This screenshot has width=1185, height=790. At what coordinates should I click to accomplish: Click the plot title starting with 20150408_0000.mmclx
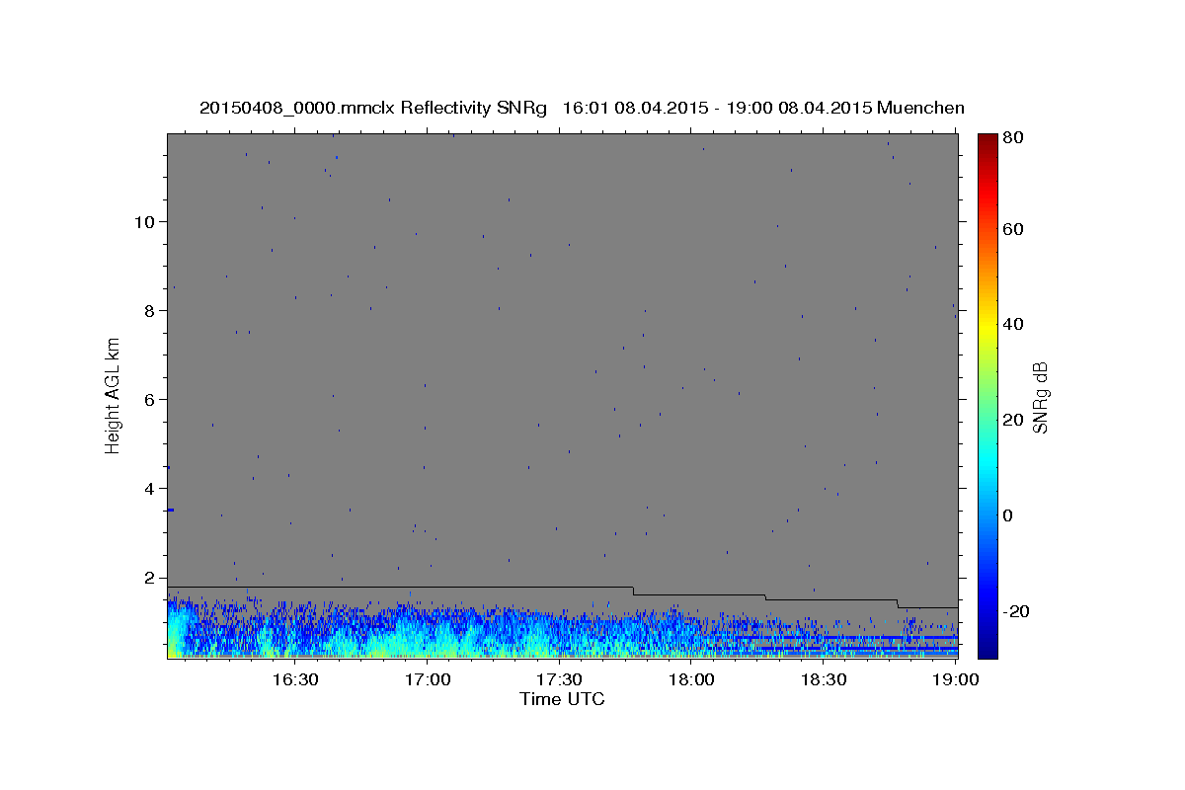582,108
